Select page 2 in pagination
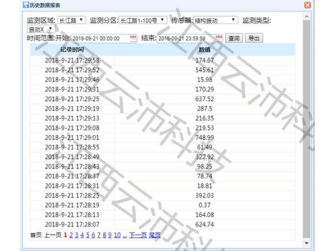The height and width of the screenshot is (251, 335). pos(71,235)
